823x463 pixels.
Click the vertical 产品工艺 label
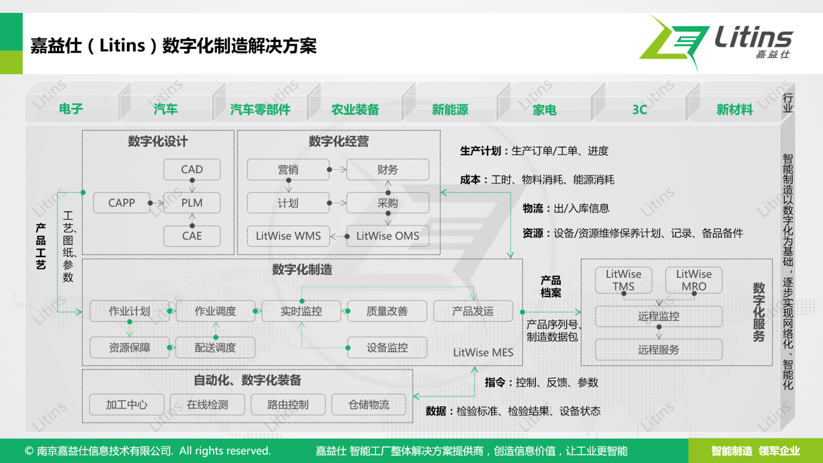tap(41, 246)
